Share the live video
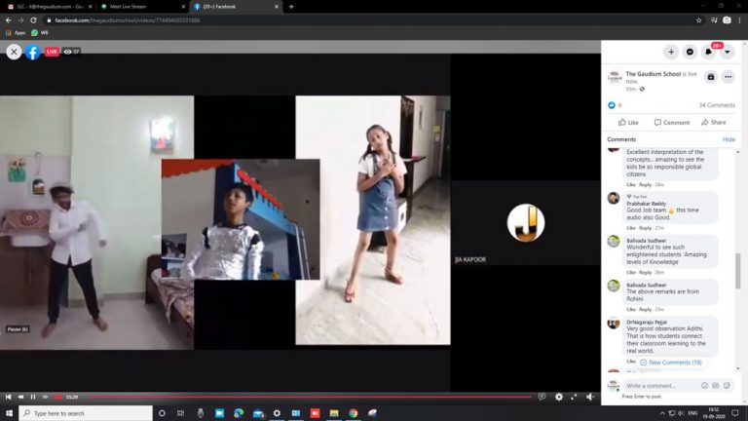 pyautogui.click(x=714, y=123)
